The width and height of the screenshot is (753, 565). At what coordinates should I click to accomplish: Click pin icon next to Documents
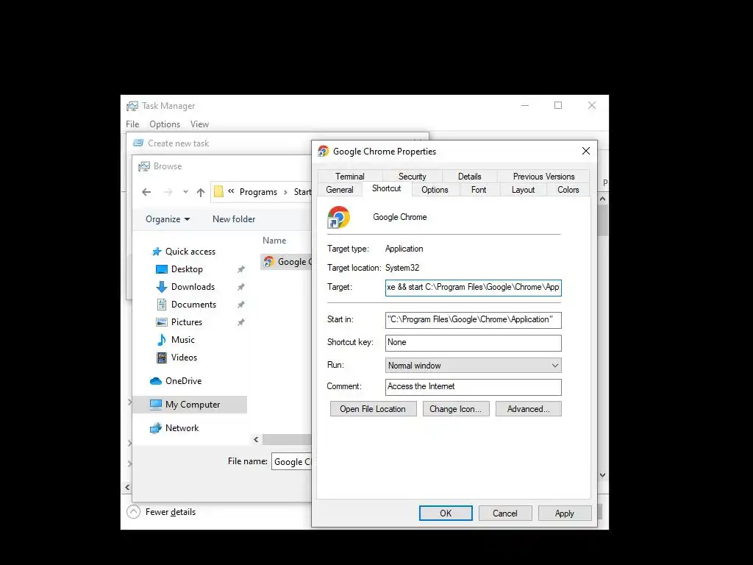(241, 305)
